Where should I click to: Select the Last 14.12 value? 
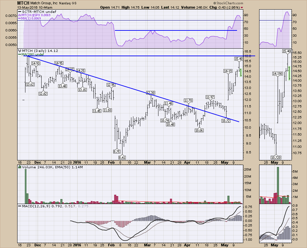170,8
